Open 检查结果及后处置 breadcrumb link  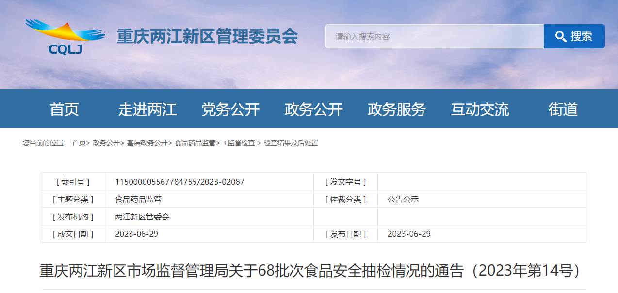(x=291, y=143)
